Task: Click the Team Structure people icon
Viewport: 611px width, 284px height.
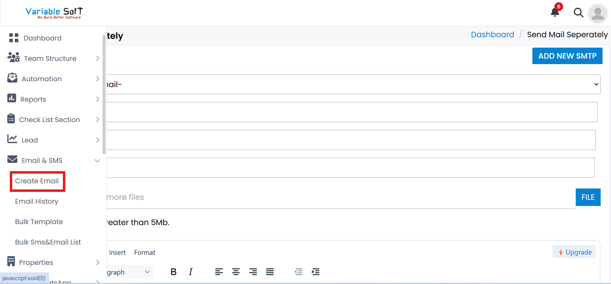Action: tap(13, 58)
